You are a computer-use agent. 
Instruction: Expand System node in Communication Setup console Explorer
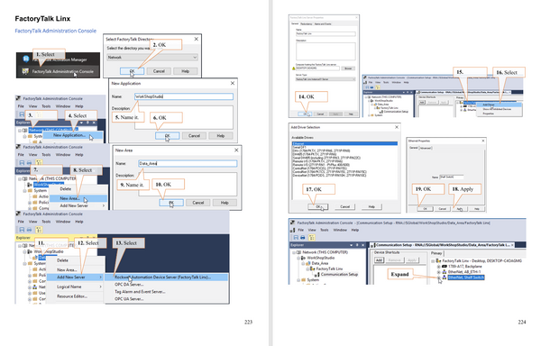tap(298, 280)
